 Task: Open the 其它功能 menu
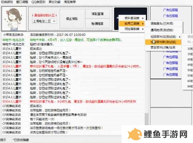[55, 2]
